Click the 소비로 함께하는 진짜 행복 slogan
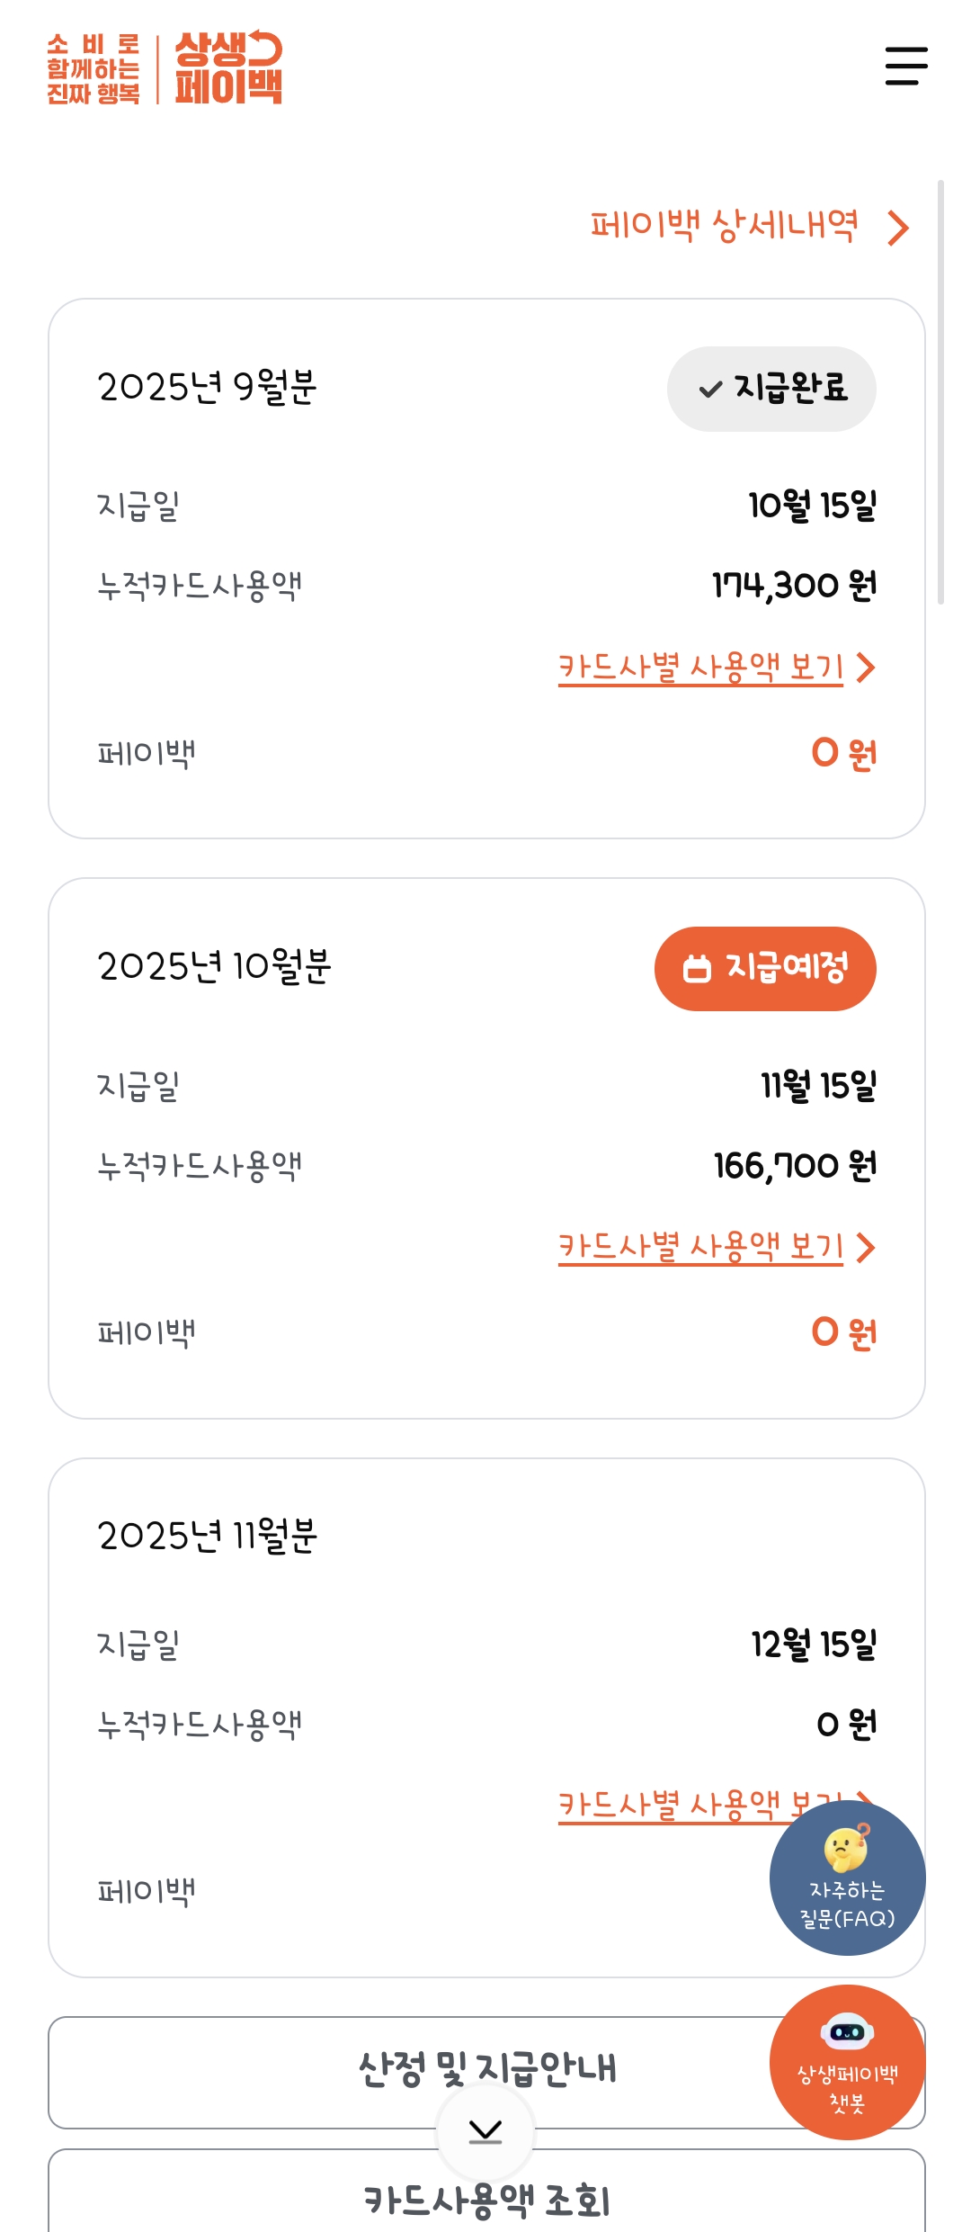 [x=94, y=69]
